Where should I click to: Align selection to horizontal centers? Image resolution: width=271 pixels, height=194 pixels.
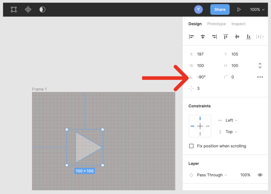point(203,37)
